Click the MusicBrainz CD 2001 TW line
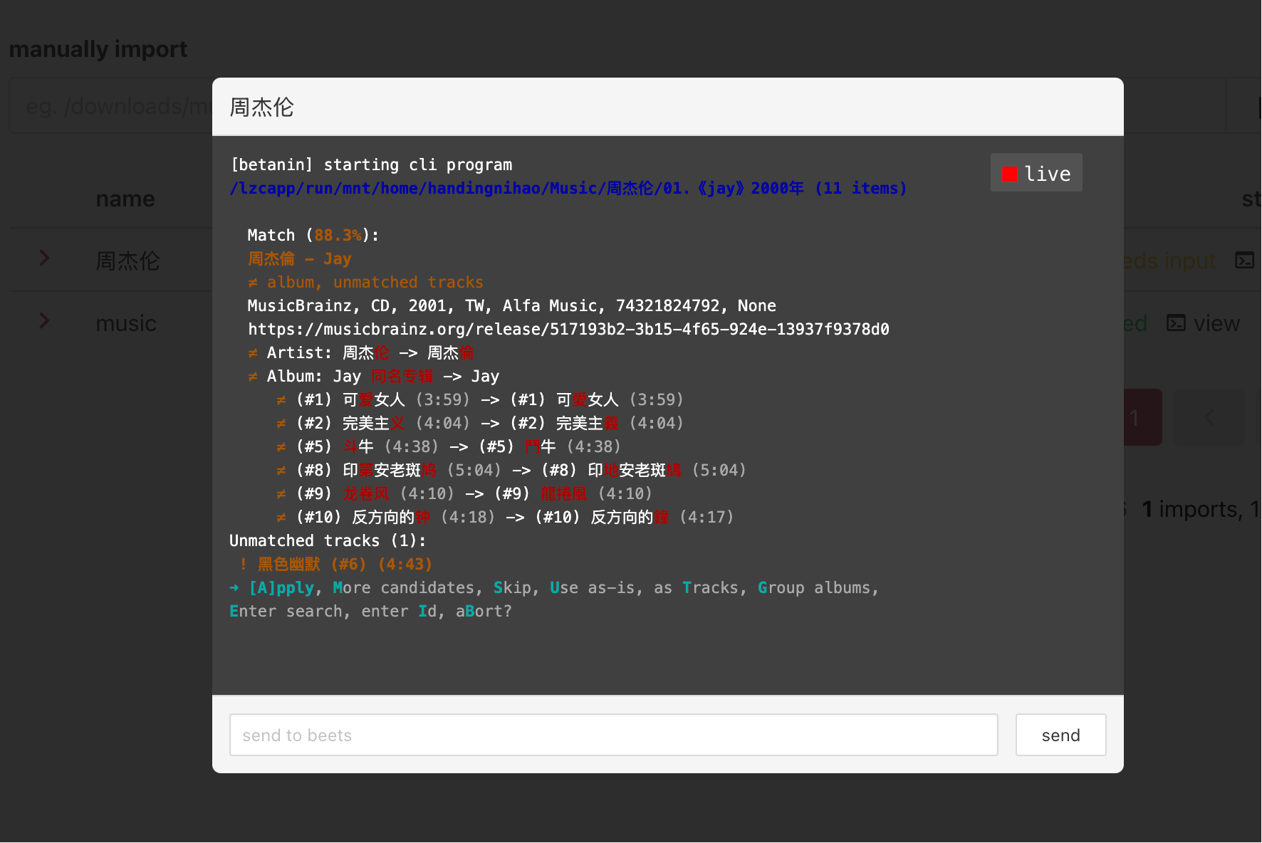The height and width of the screenshot is (843, 1262). point(511,305)
